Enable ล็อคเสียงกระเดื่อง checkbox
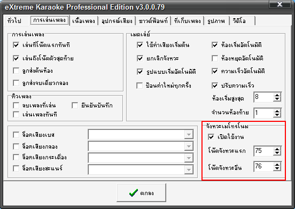 (16, 157)
